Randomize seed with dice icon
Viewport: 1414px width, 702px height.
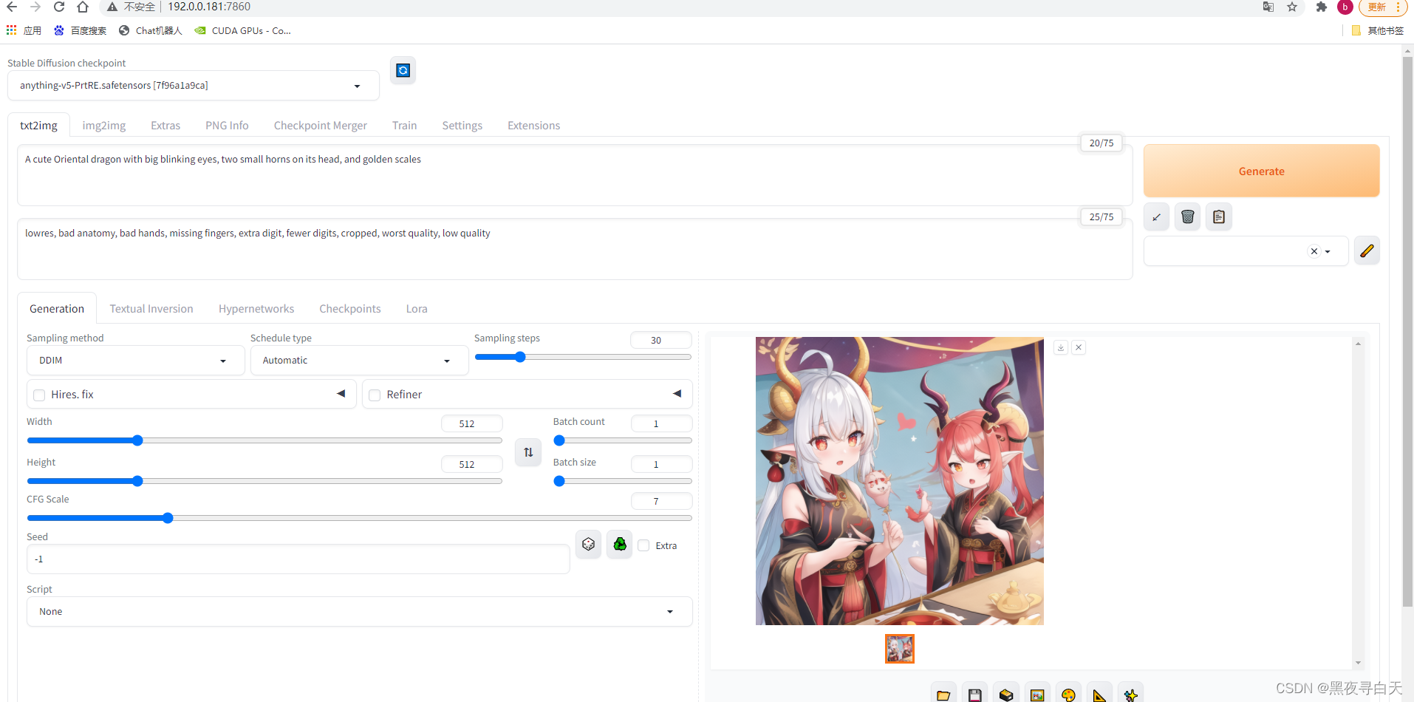[x=588, y=545]
